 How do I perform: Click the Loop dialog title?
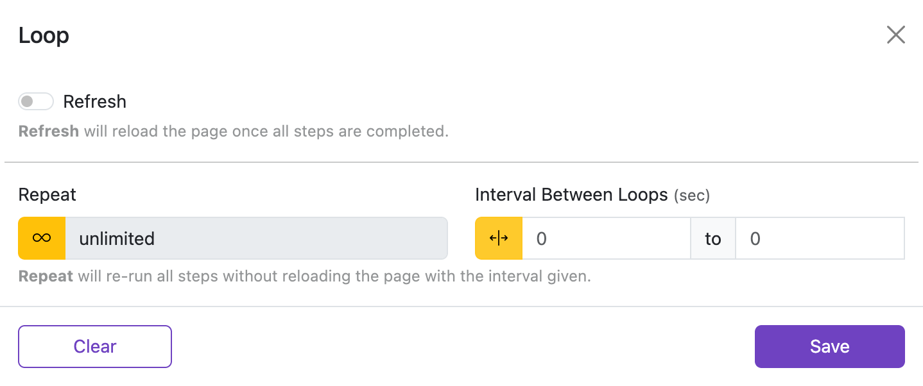[x=44, y=35]
